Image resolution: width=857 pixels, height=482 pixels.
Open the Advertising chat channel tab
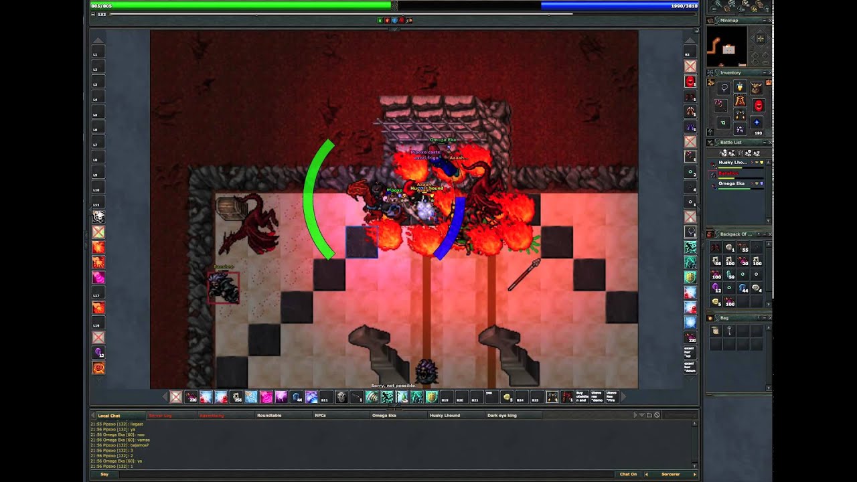pyautogui.click(x=226, y=416)
